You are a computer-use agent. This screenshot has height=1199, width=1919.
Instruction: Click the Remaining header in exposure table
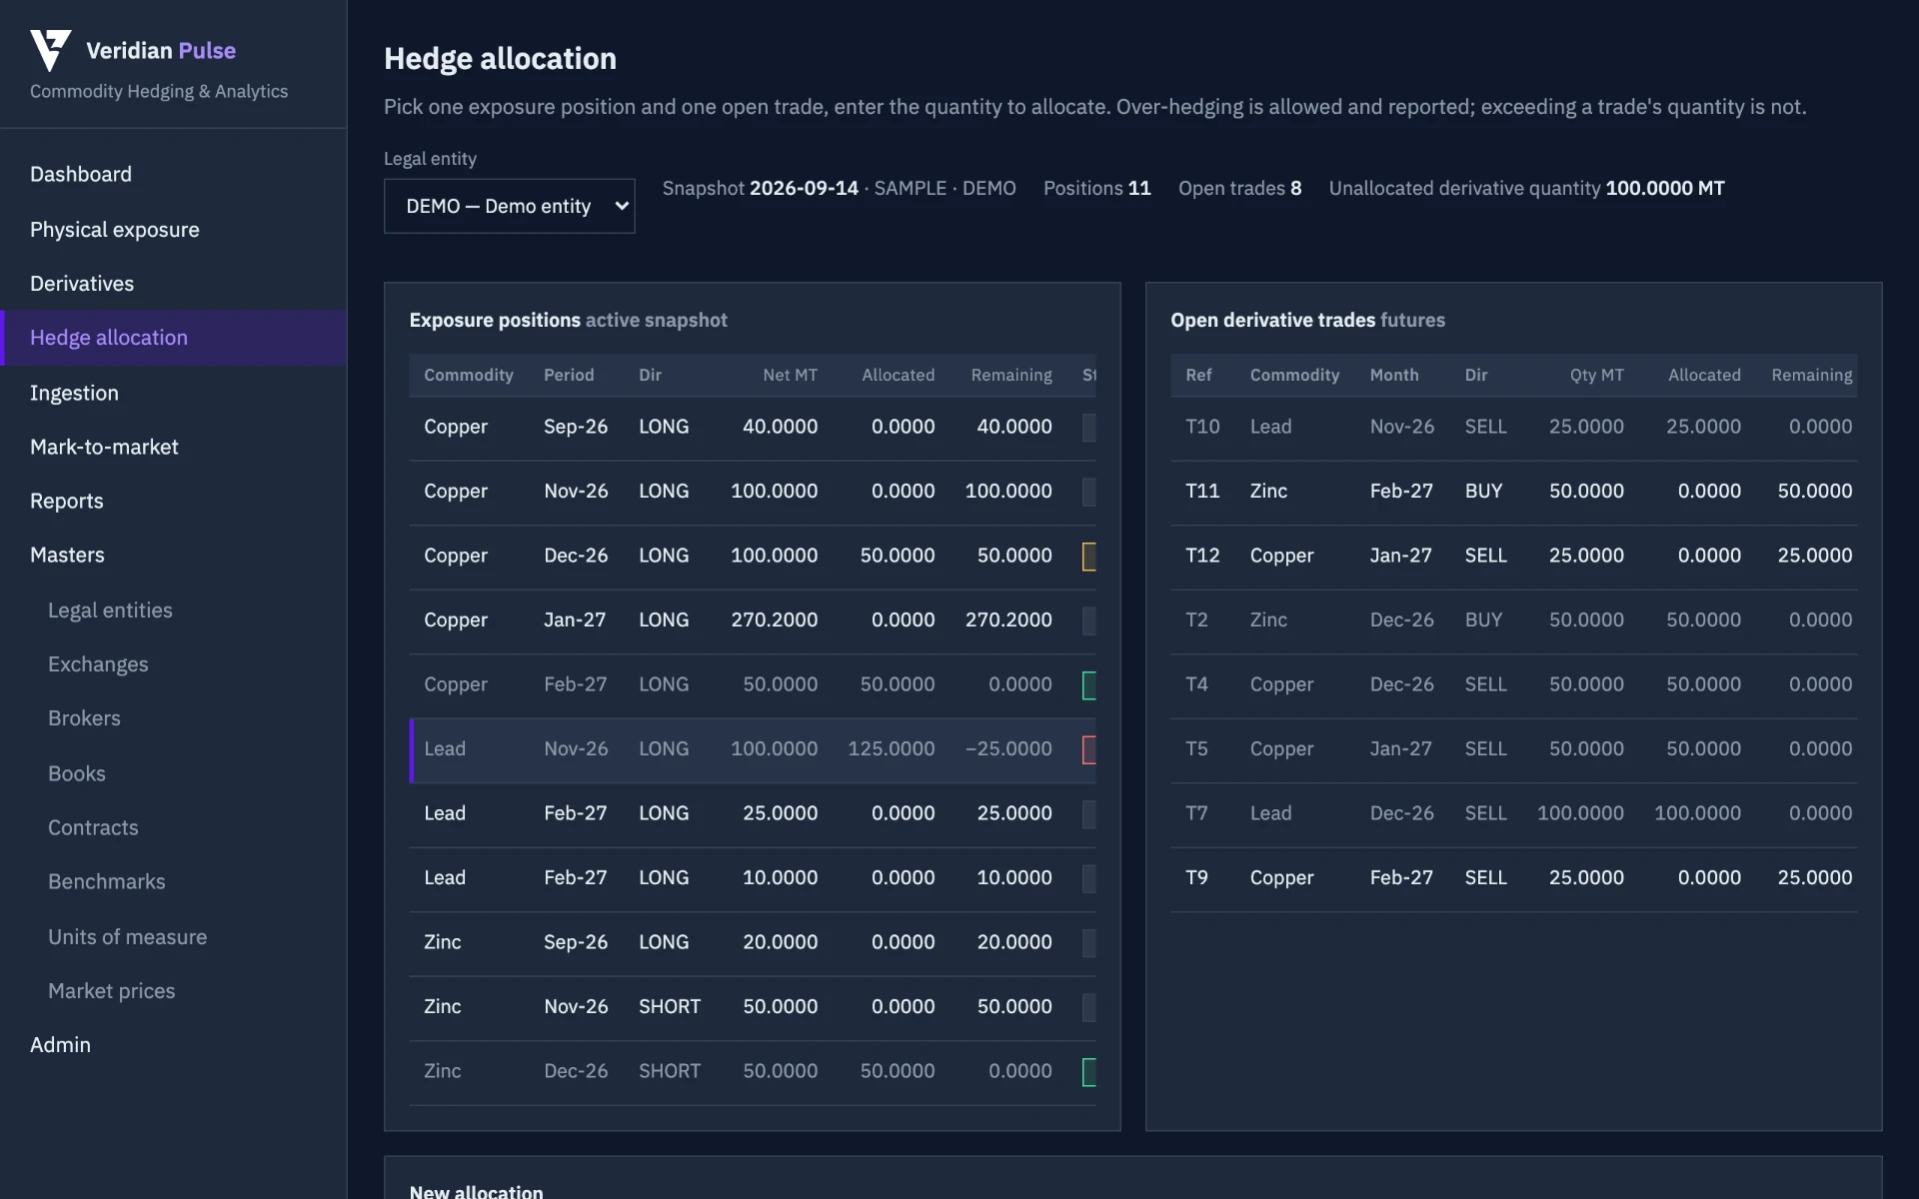tap(1010, 375)
